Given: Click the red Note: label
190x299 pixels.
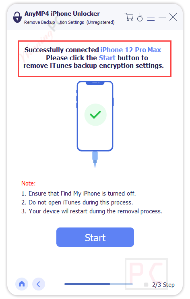Looking at the screenshot, I should pyautogui.click(x=29, y=183).
